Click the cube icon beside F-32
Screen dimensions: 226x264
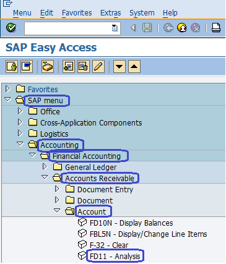82,245
